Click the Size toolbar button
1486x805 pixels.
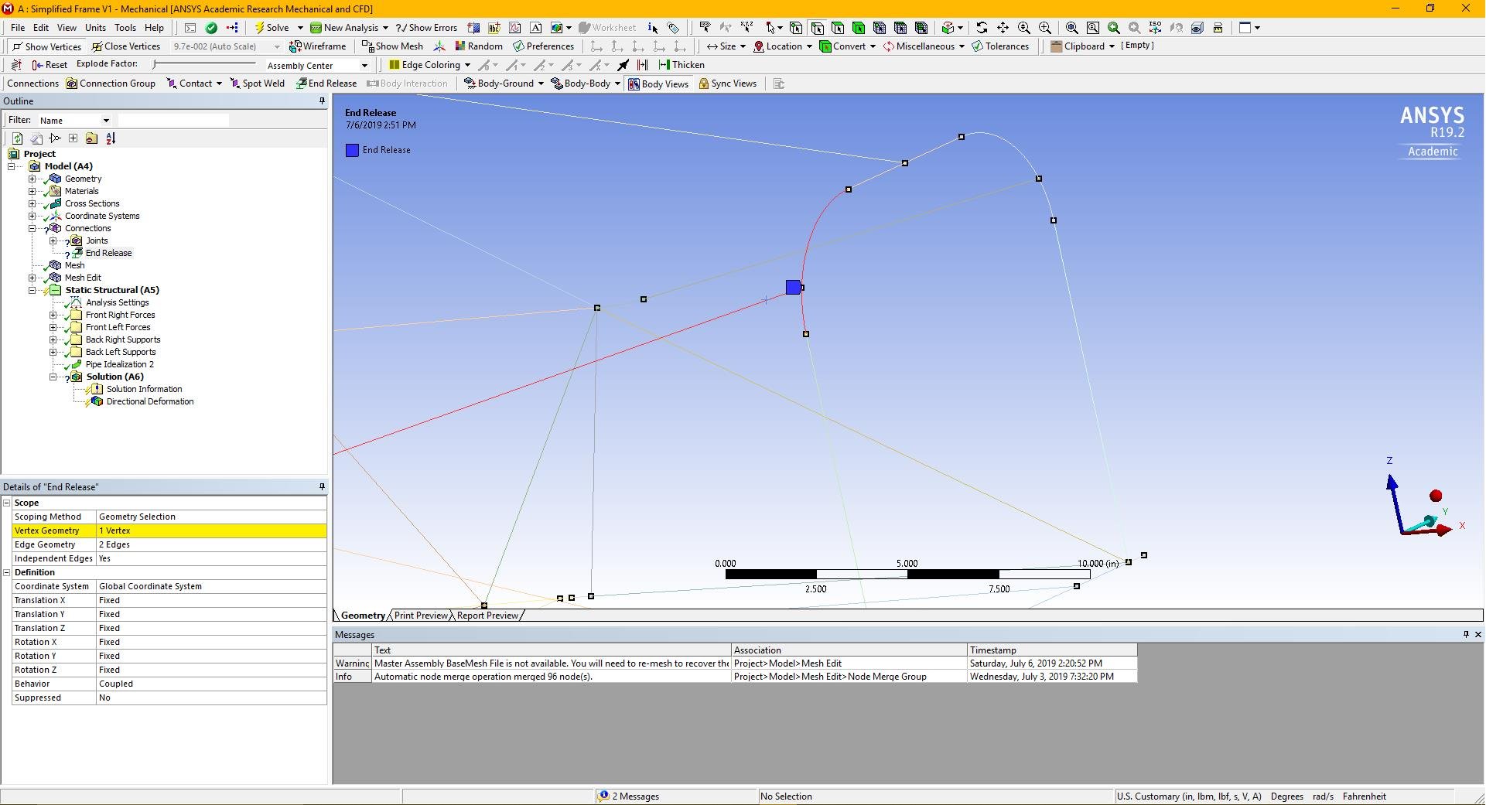tap(726, 46)
